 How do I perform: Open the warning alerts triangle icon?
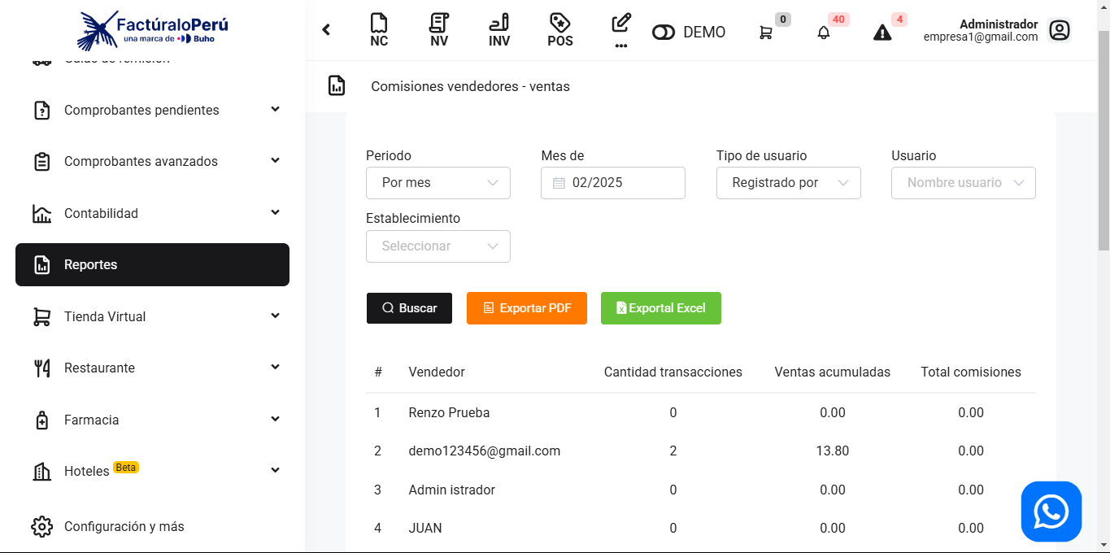pyautogui.click(x=882, y=33)
